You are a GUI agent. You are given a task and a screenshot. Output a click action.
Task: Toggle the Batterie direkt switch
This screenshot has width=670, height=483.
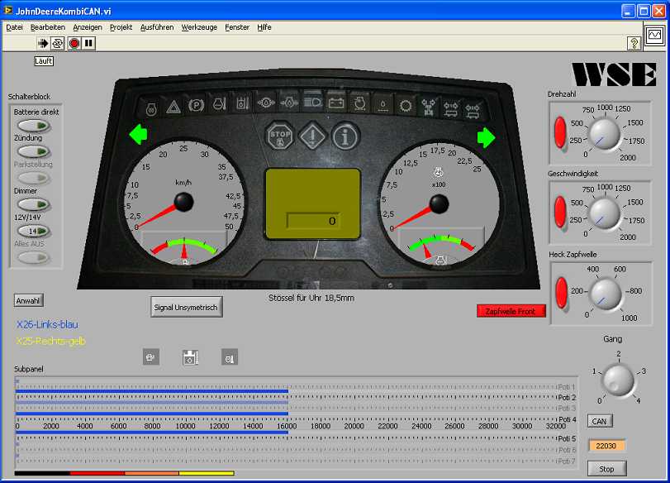(34, 126)
